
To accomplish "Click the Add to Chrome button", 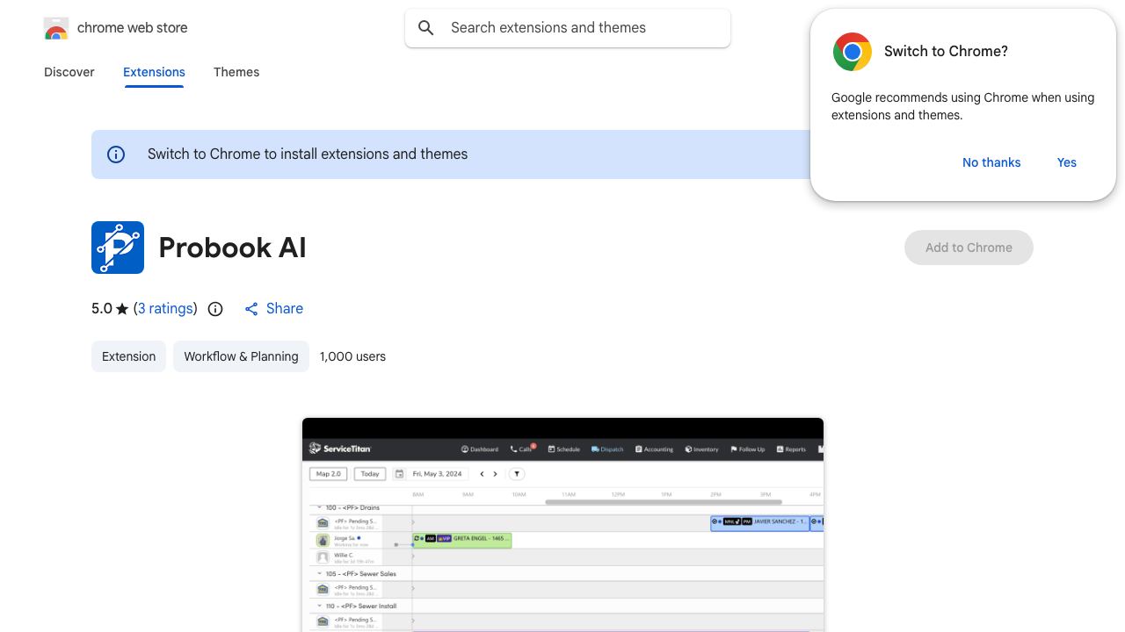I will click(x=969, y=248).
